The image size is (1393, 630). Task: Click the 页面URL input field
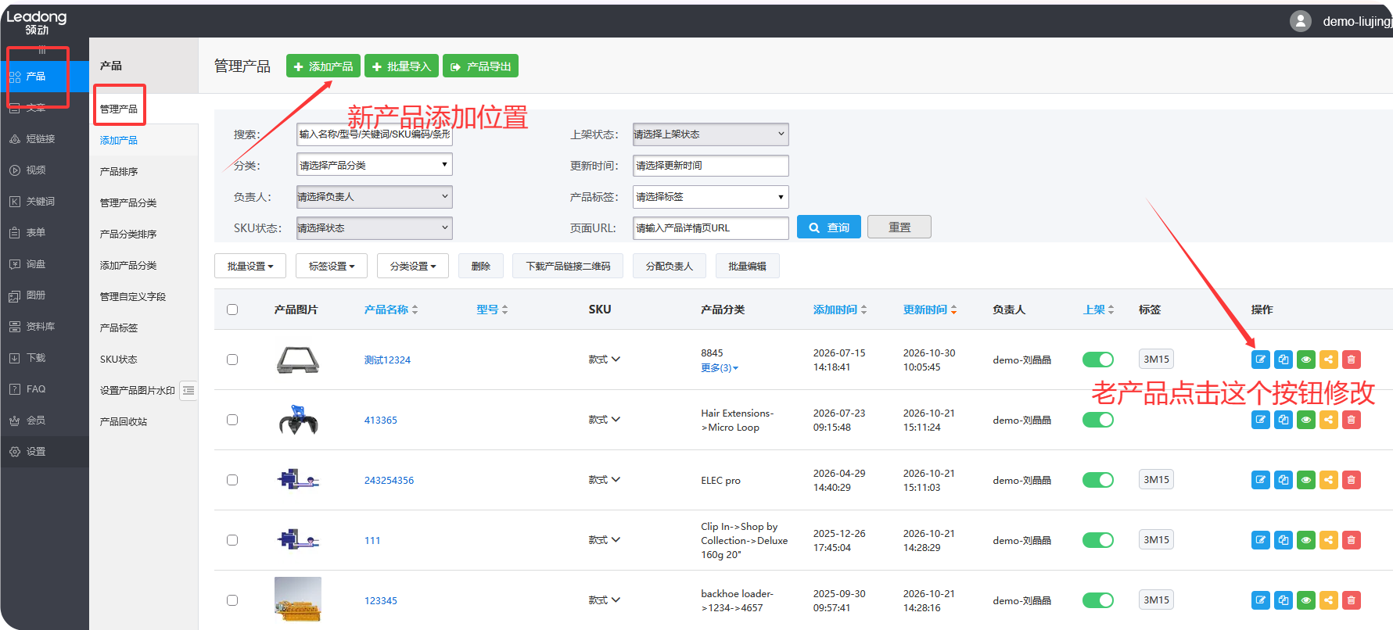[710, 228]
